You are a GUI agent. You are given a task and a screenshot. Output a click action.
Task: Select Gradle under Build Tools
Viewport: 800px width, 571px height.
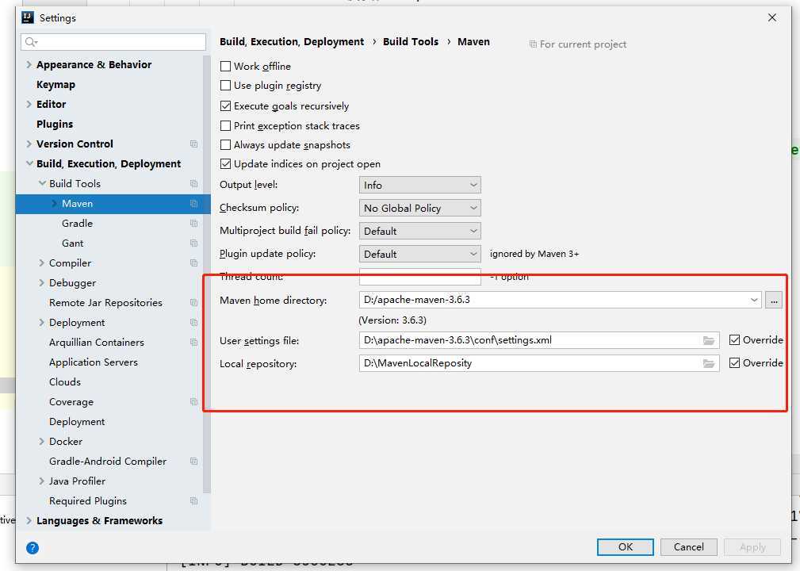[x=77, y=224]
